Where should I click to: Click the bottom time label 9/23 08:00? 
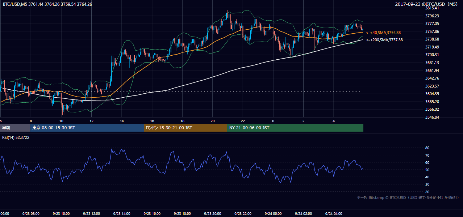coord(31,214)
